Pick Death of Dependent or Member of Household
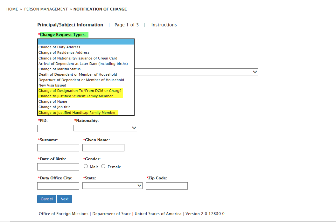 [86, 74]
